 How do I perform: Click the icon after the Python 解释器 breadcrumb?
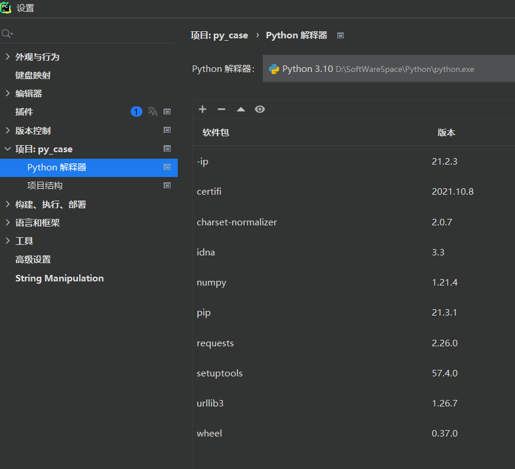[340, 35]
